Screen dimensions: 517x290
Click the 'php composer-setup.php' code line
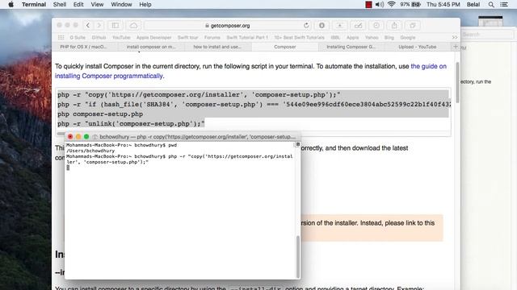(x=100, y=114)
